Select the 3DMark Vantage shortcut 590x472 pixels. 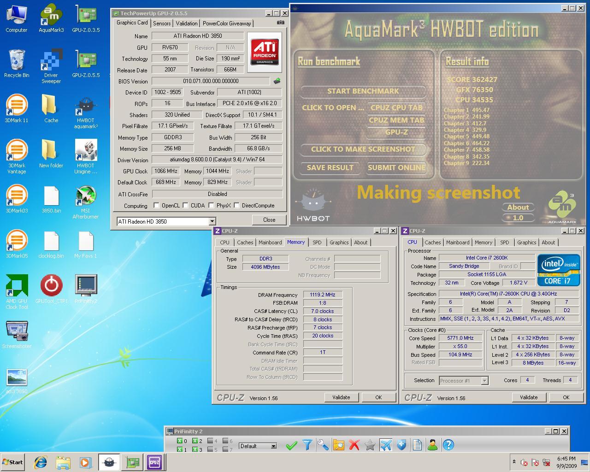(17, 157)
